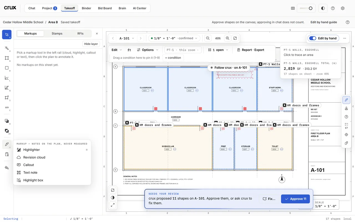
Task: Switch to the RFIs tab
Action: pos(80,34)
